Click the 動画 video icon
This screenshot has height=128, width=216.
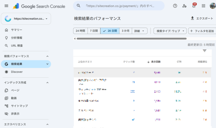pyautogui.click(x=6, y=98)
